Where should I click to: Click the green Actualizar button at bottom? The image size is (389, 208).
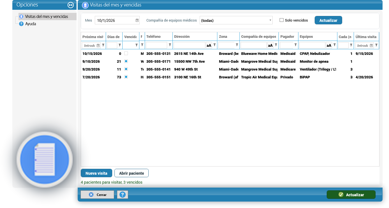(351, 195)
